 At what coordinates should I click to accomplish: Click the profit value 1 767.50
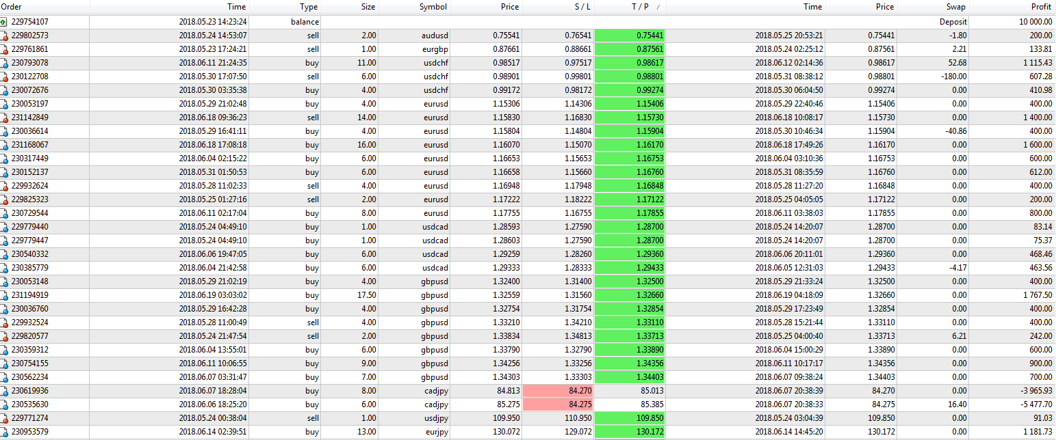pos(1038,295)
